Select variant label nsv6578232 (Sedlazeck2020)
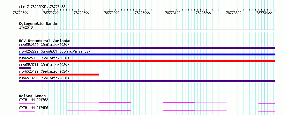284x115 pixels. pos(44,78)
